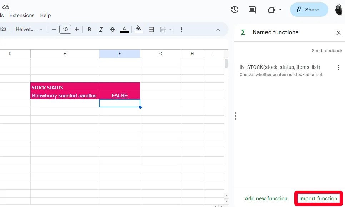Collapse the toolbar with the chevron
Screen dimensions: 345x207
pyautogui.click(x=218, y=30)
